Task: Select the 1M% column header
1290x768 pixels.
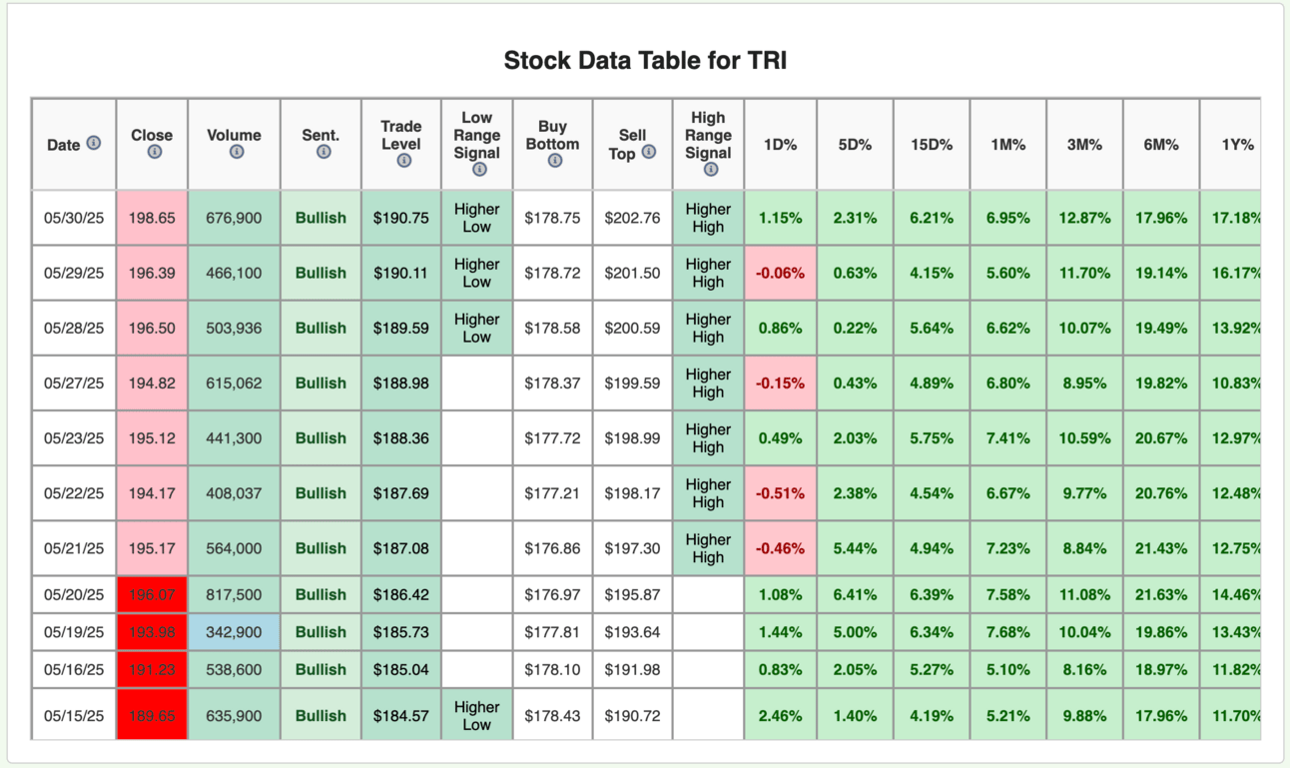Action: point(1008,145)
